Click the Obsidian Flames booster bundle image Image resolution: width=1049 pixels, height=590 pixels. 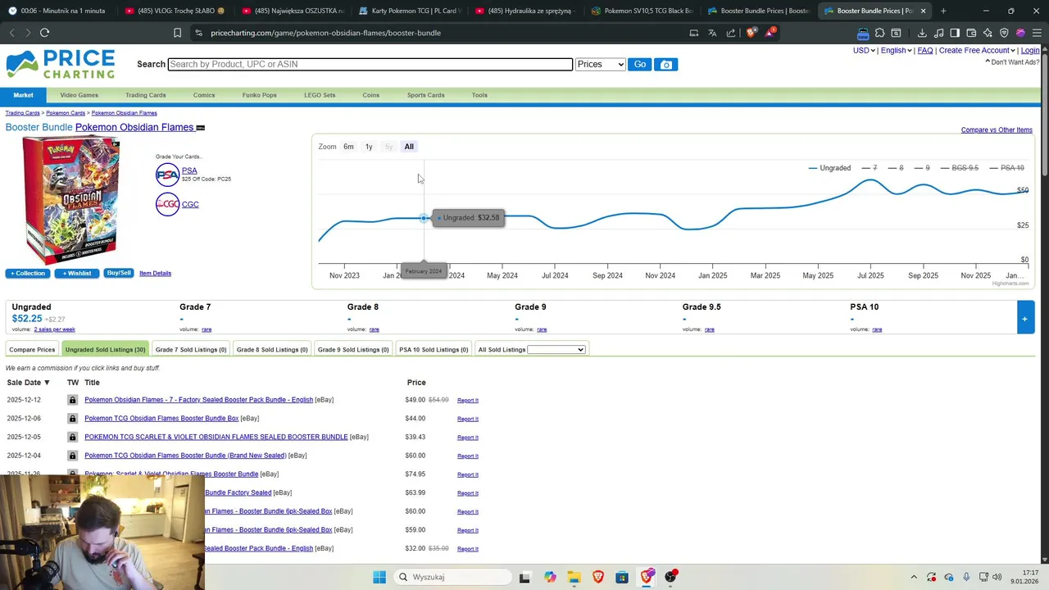coord(70,202)
